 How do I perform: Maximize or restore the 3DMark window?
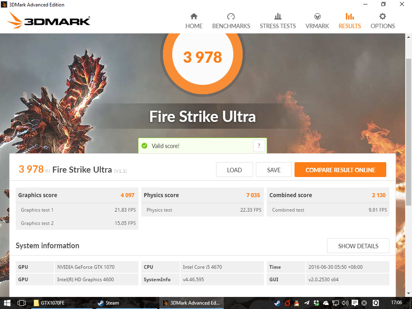coord(383,4)
